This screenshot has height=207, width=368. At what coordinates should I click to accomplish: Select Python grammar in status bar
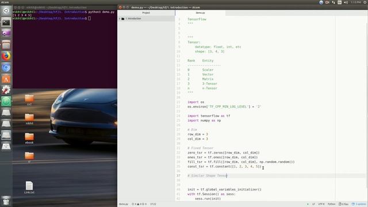coord(331,204)
